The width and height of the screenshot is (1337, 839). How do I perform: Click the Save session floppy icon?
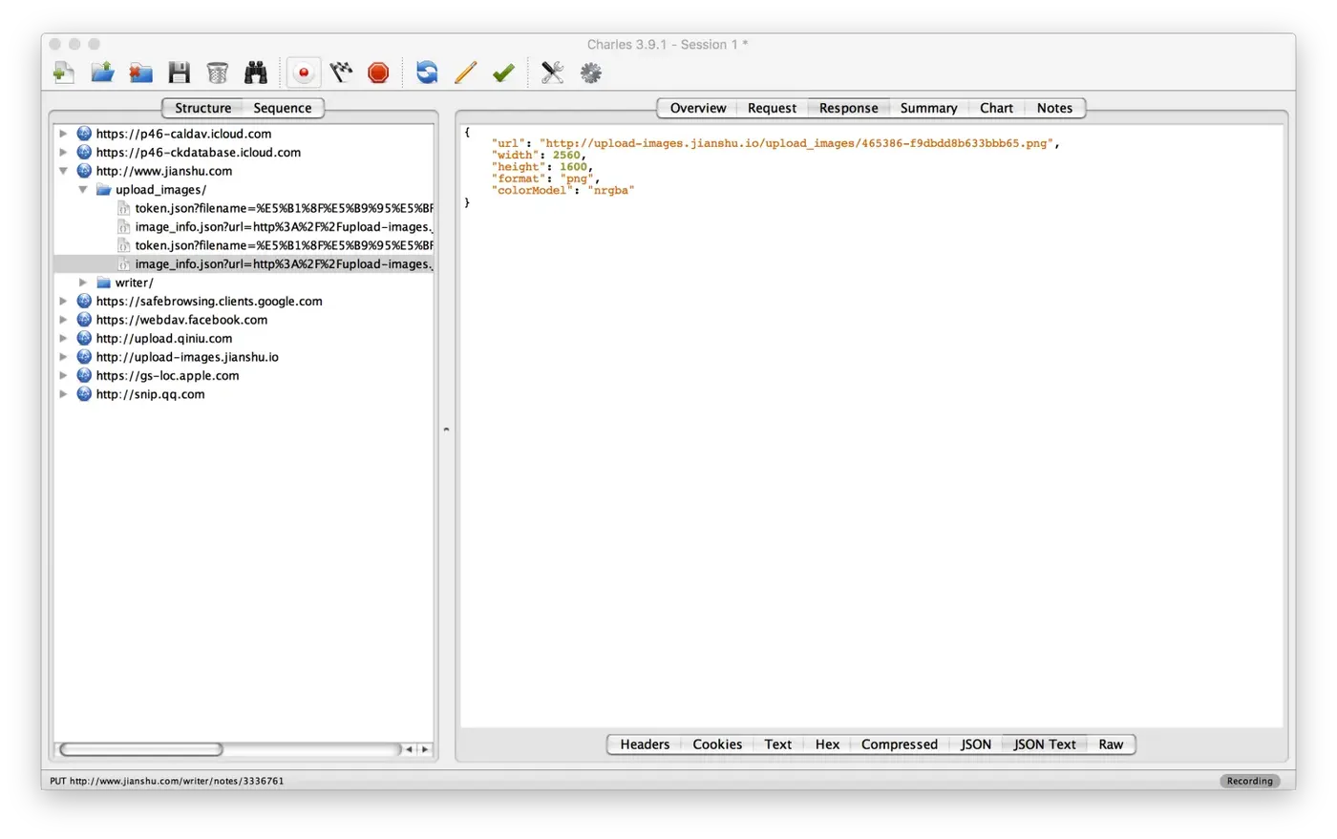click(179, 73)
